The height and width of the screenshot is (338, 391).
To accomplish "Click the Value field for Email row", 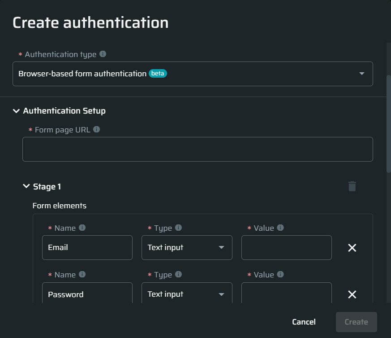I will (286, 247).
